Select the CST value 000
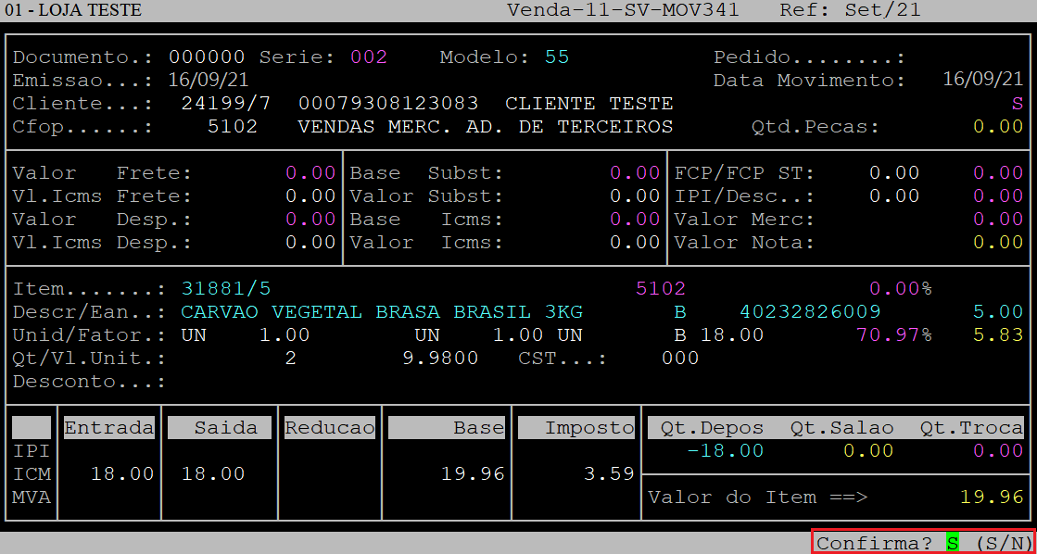 680,358
